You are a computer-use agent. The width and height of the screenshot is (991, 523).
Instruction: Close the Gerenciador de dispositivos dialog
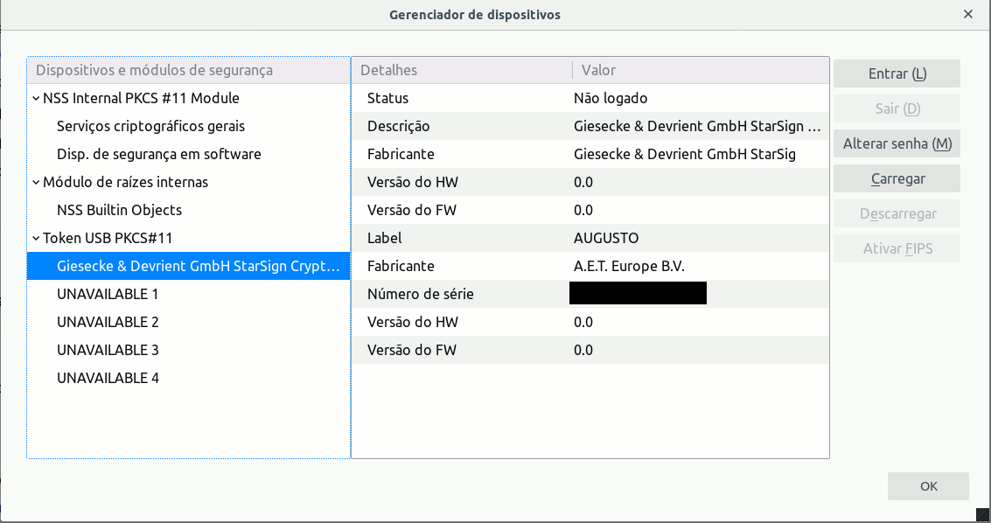click(967, 14)
